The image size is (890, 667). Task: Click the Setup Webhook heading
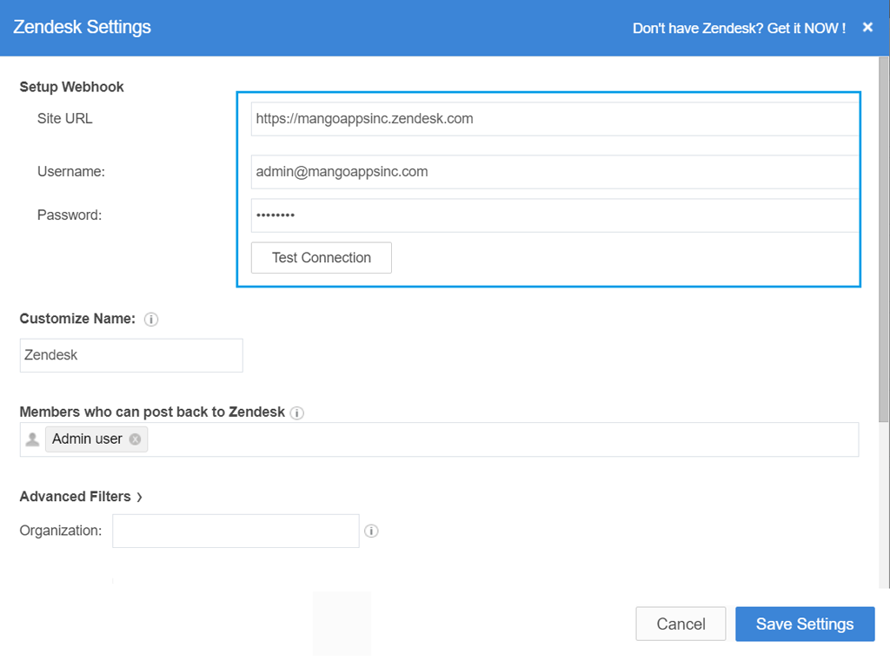pyautogui.click(x=71, y=87)
